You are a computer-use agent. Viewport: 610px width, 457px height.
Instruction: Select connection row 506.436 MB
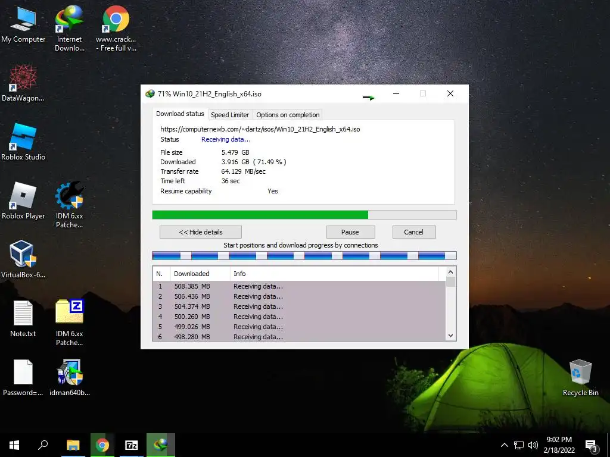tap(299, 296)
